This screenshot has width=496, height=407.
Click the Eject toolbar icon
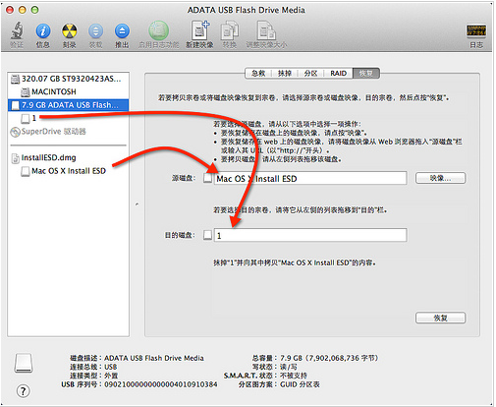122,31
